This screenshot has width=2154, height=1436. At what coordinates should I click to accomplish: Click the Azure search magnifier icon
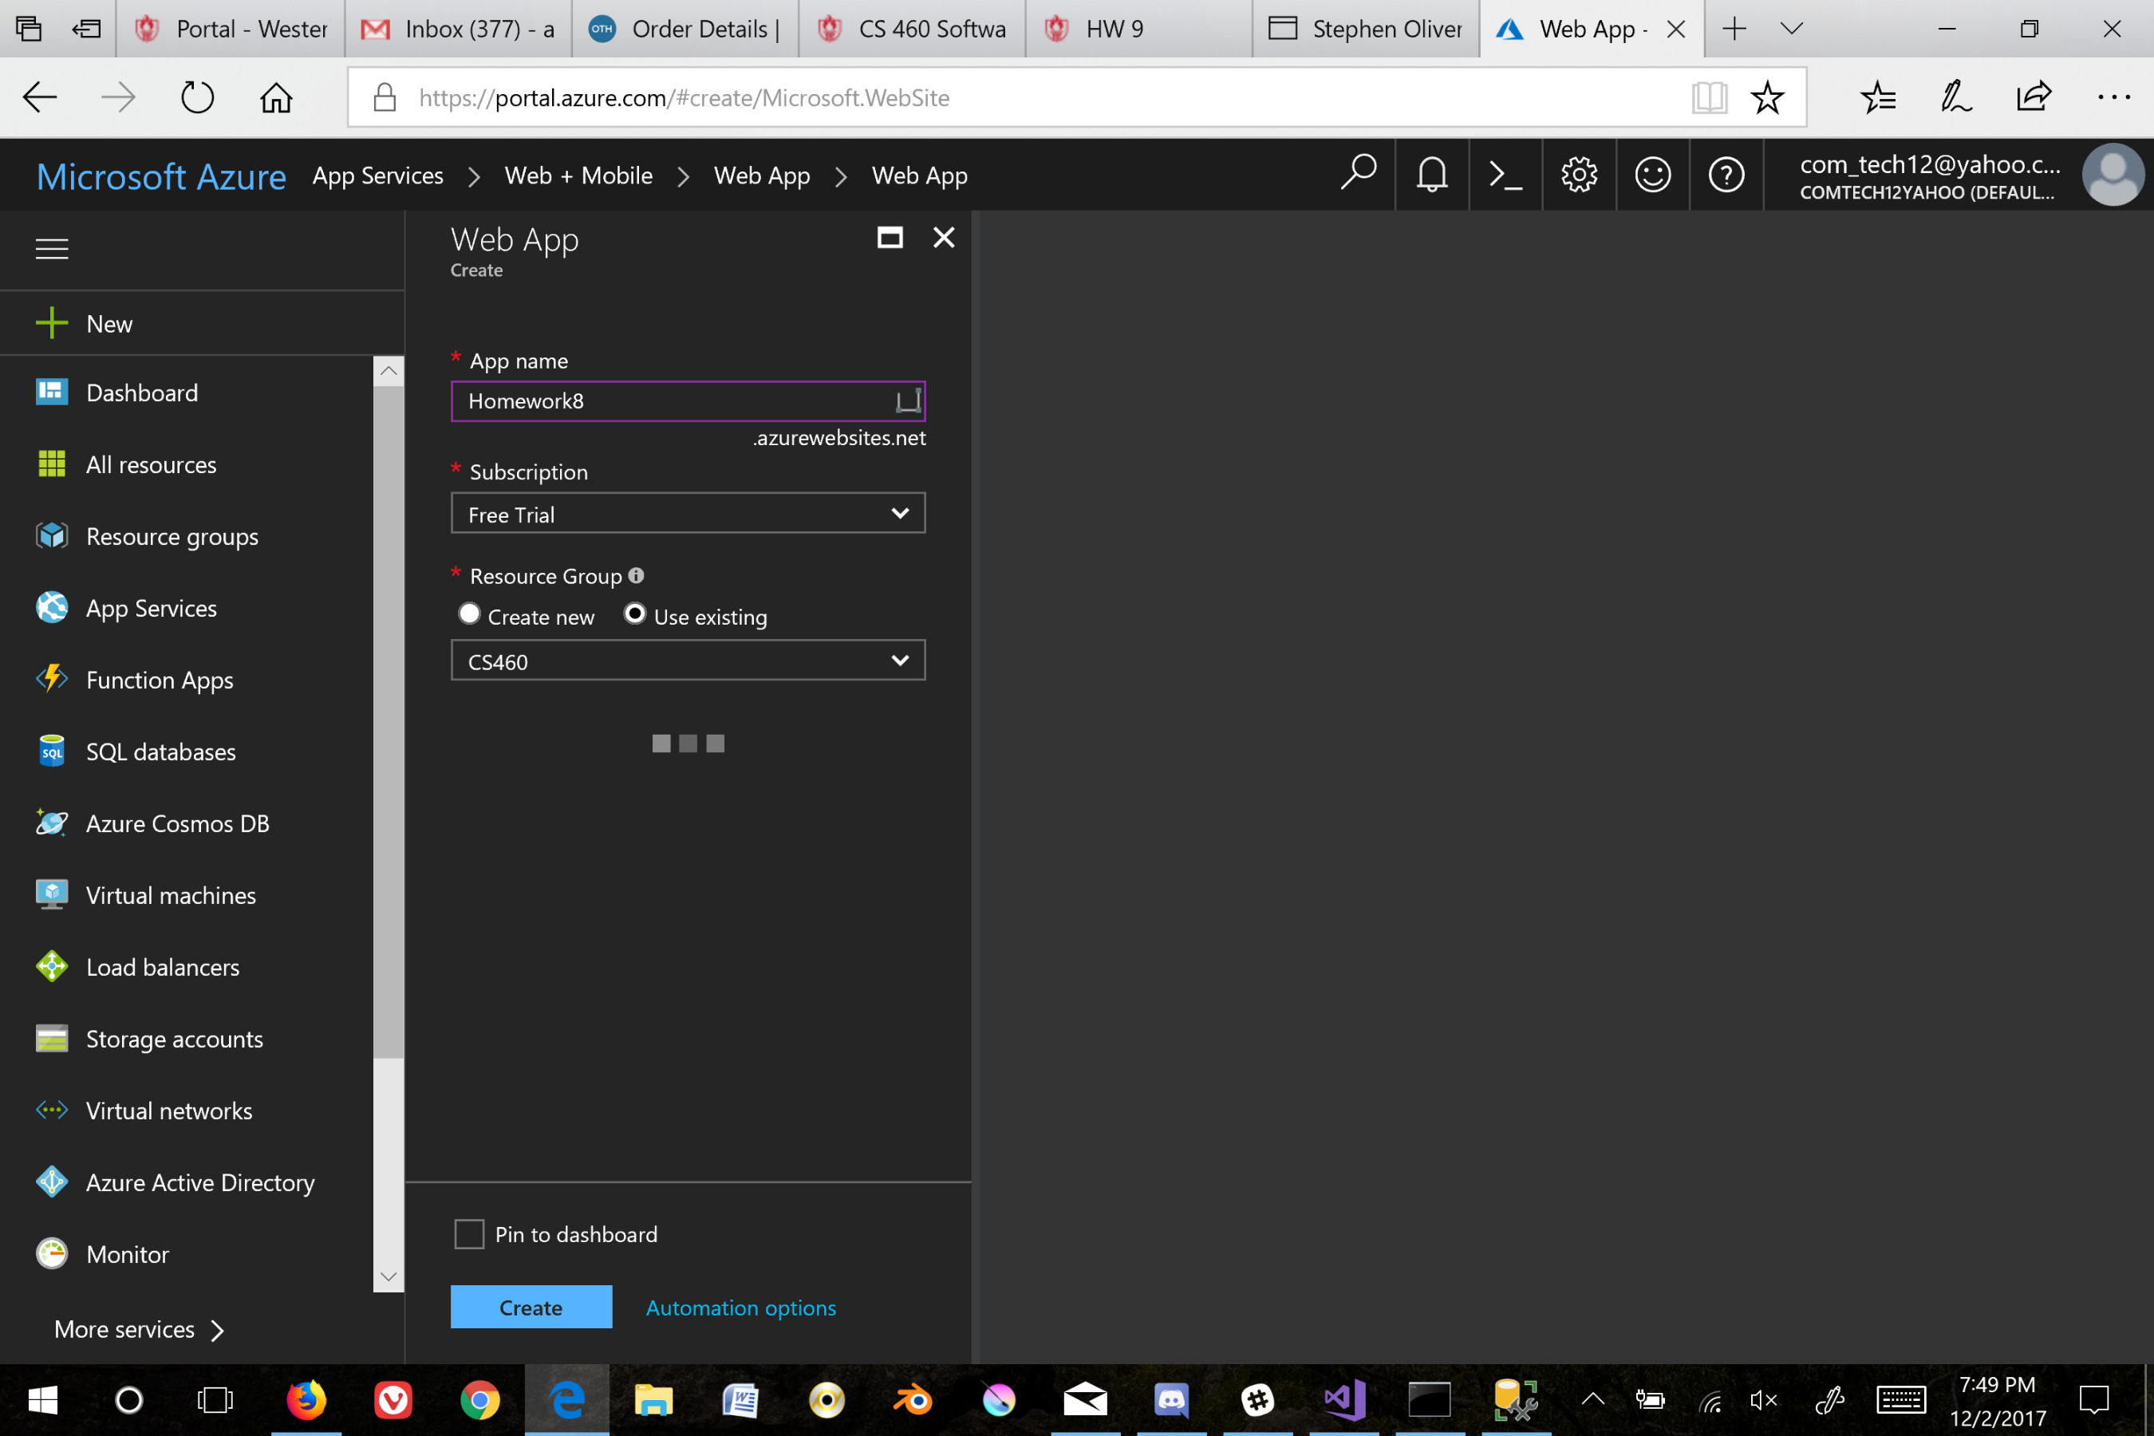point(1358,172)
